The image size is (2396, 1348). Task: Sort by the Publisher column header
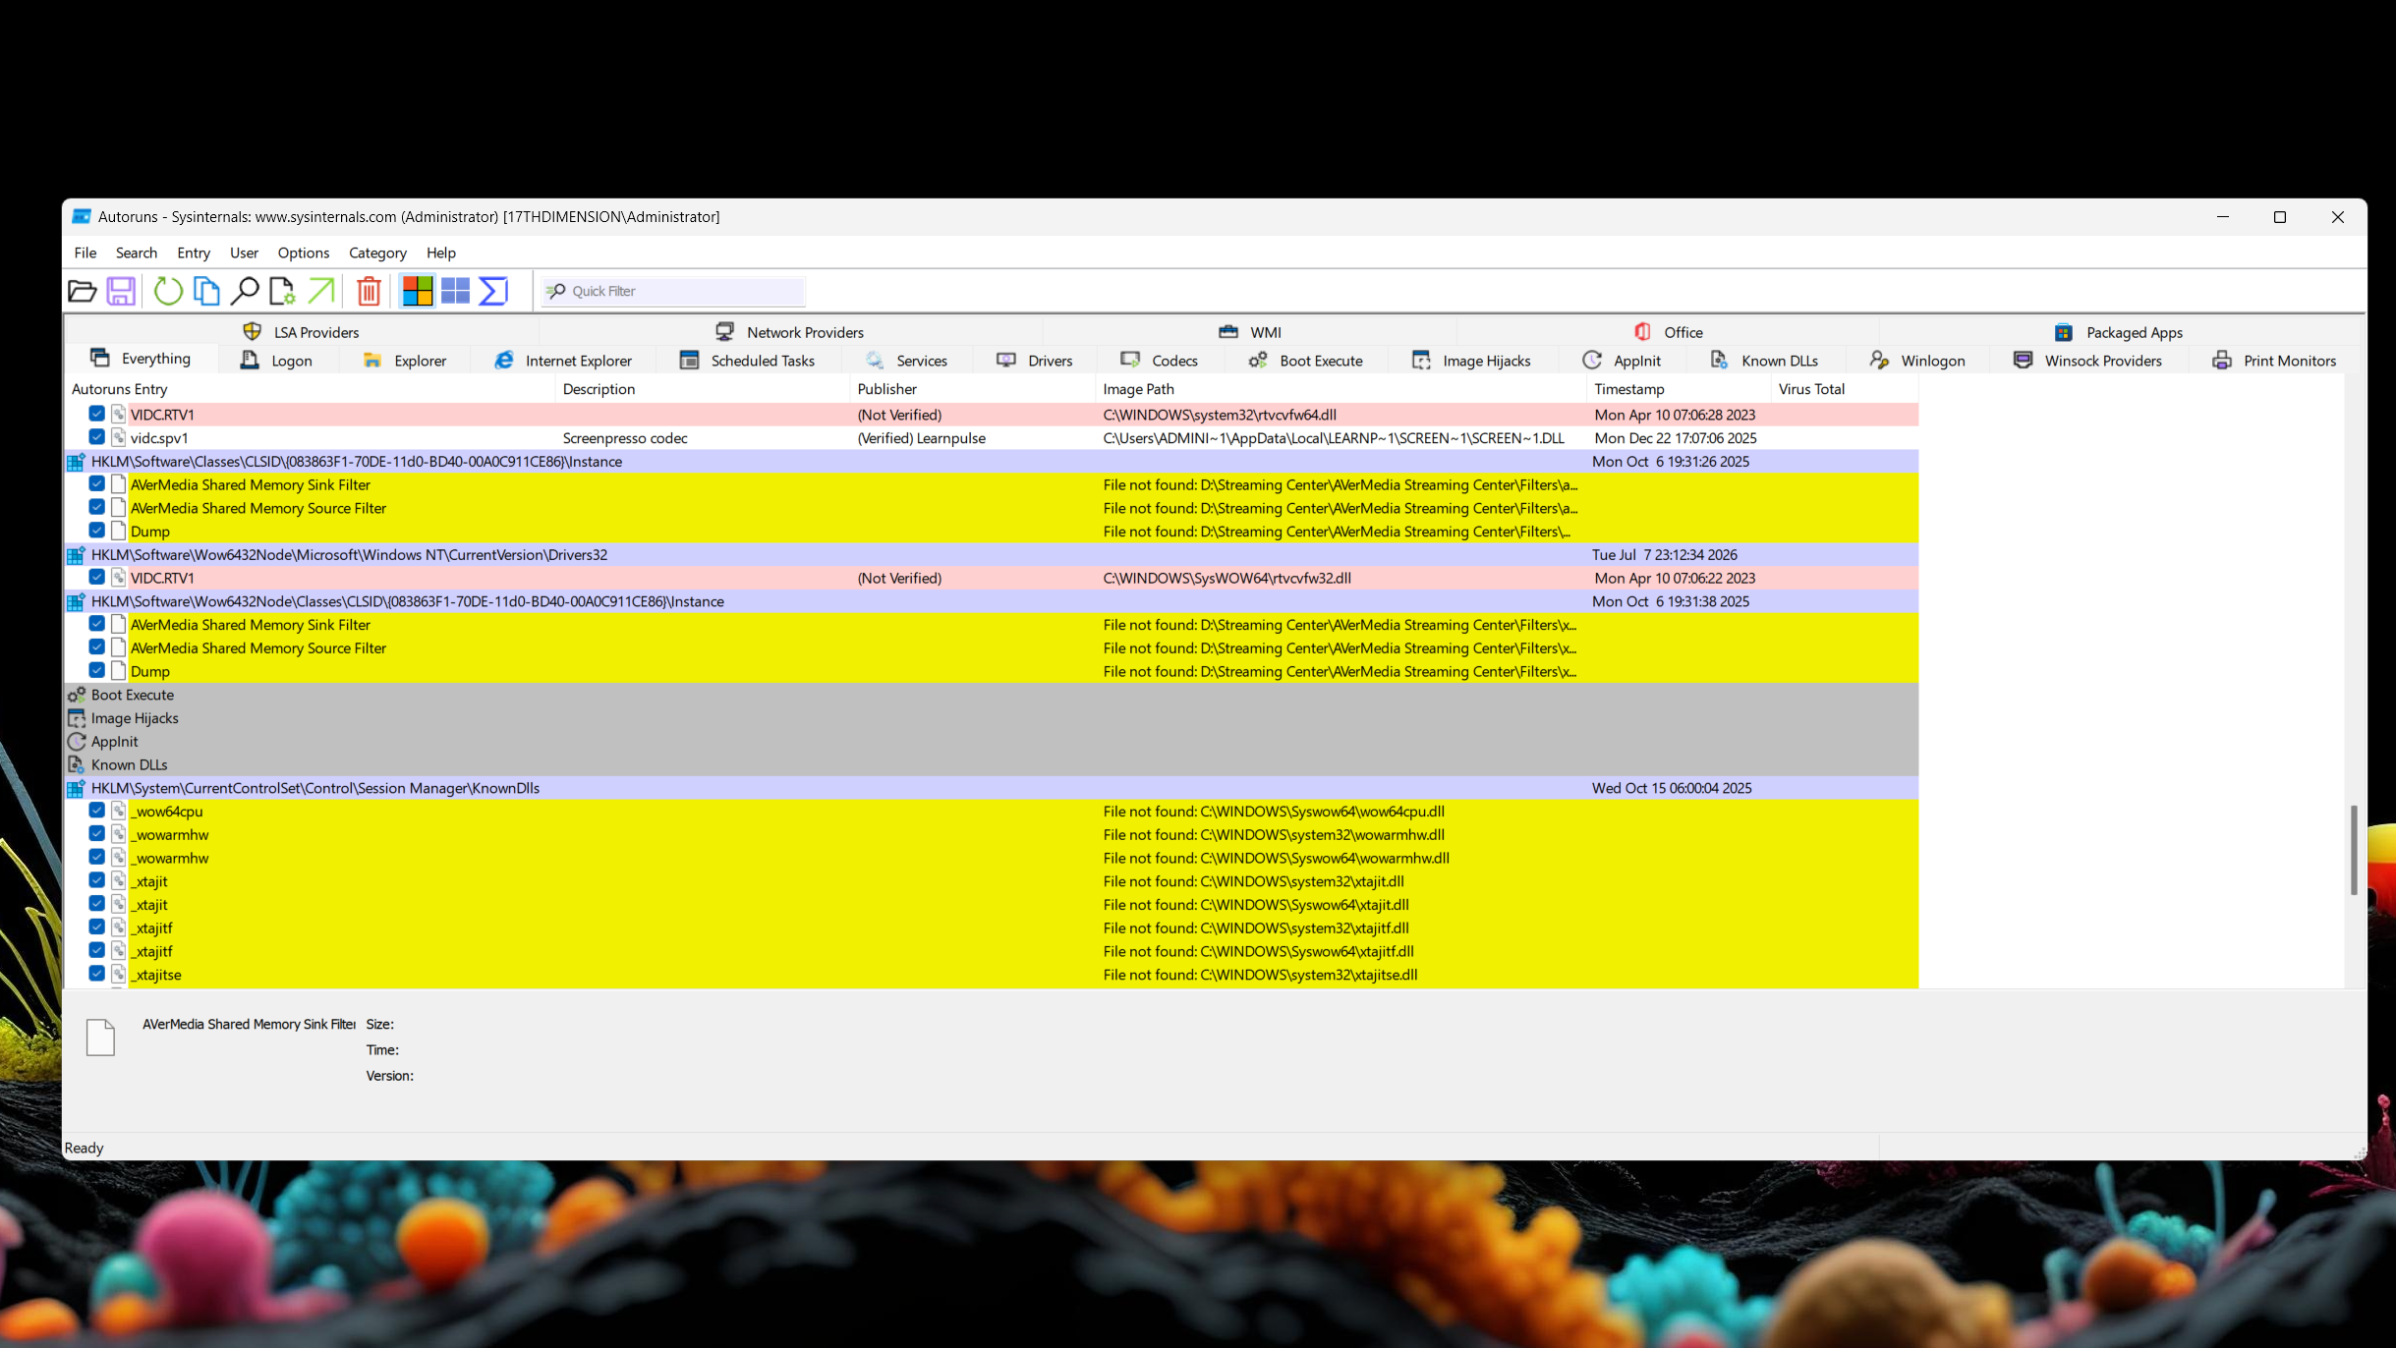[x=972, y=389]
